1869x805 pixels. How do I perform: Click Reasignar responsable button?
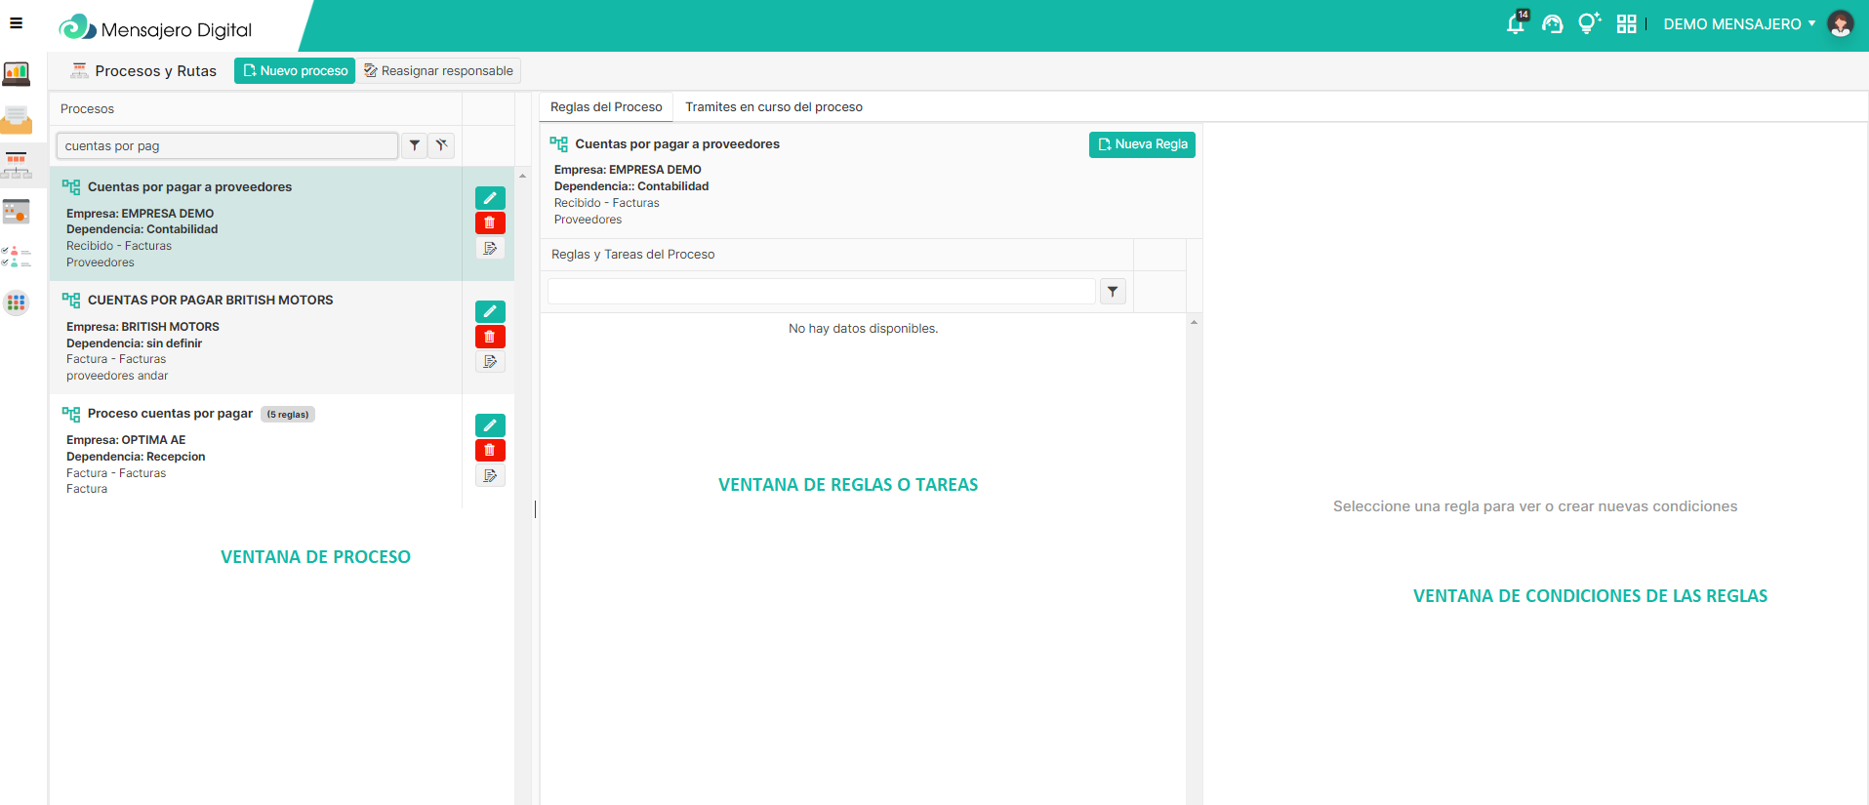pos(438,70)
